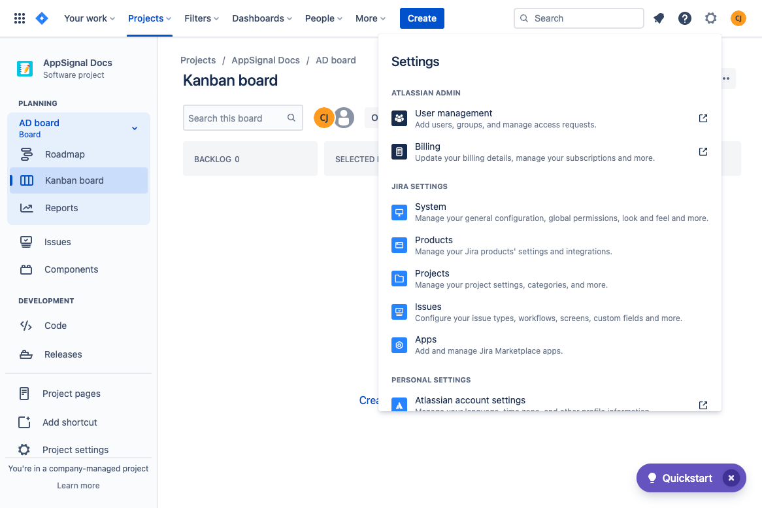Select Roadmap in the sidebar
The width and height of the screenshot is (762, 508).
point(78,154)
